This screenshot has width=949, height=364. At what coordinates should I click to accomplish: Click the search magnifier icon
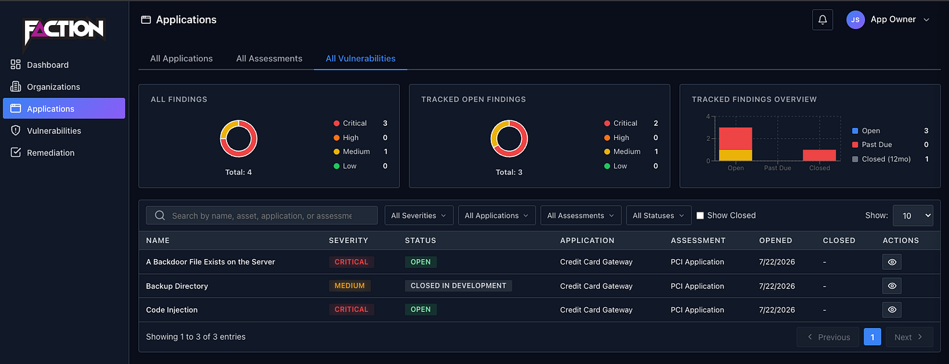160,215
